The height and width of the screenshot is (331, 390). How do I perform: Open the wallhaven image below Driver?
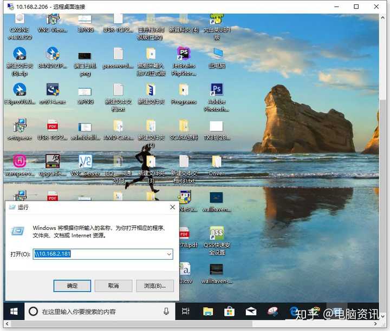click(x=217, y=201)
